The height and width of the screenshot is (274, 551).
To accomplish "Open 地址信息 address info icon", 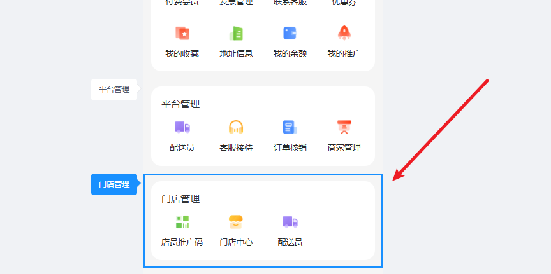I will (236, 33).
